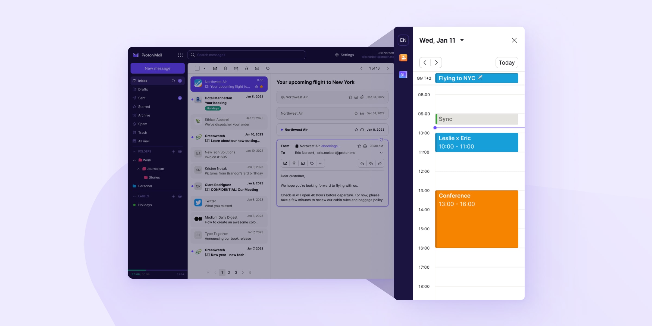Go to the Starred folder

(144, 107)
